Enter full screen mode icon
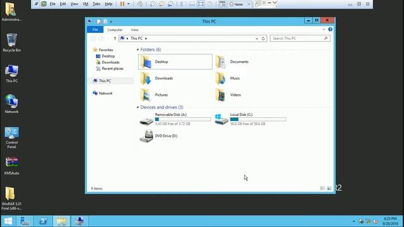Image resolution: width=404 pixels, height=227 pixels. pyautogui.click(x=201, y=4)
